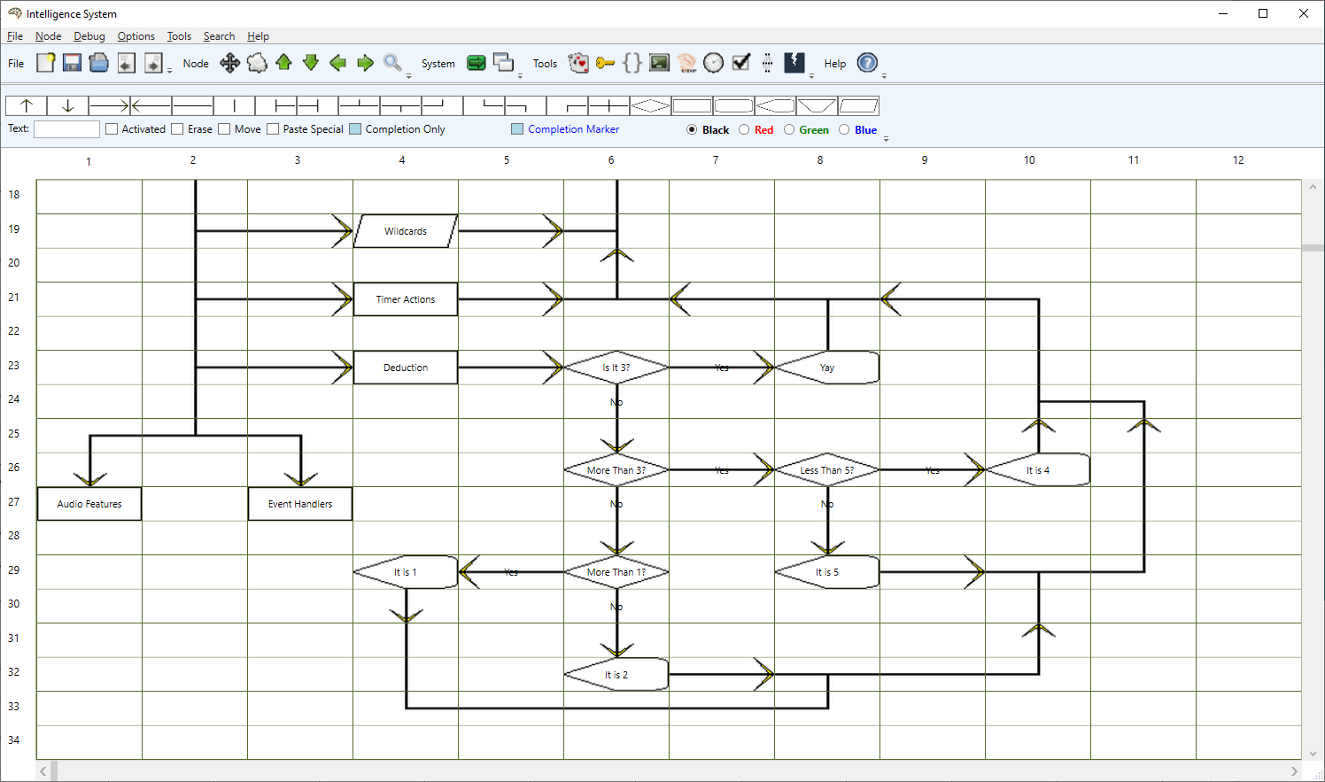1325x782 pixels.
Task: Click the System windows cascade icon
Action: 504,63
